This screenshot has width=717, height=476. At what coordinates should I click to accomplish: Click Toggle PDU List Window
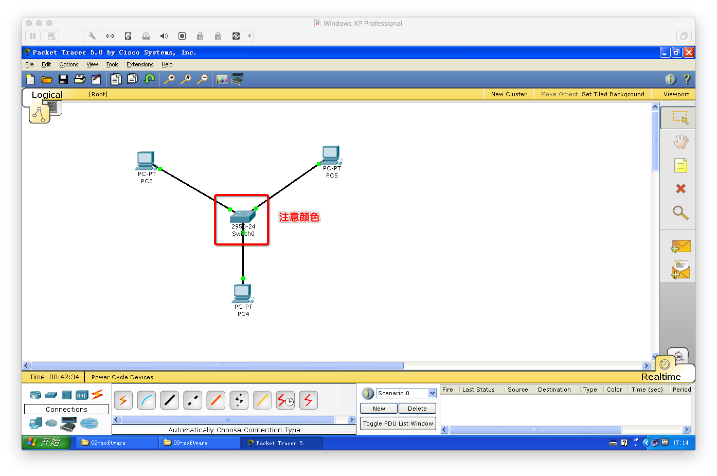tap(398, 424)
